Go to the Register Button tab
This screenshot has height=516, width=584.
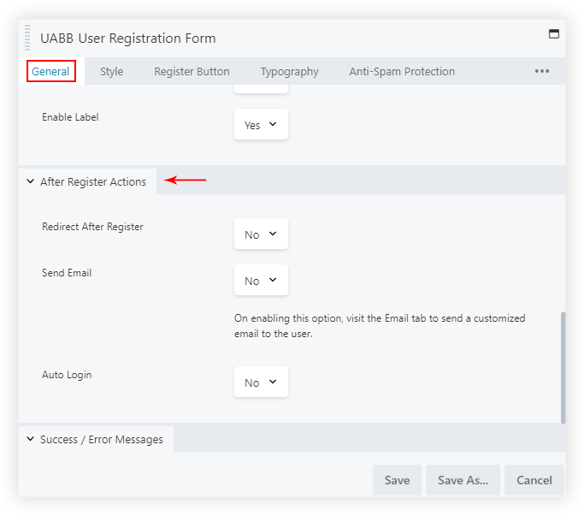[x=192, y=72]
